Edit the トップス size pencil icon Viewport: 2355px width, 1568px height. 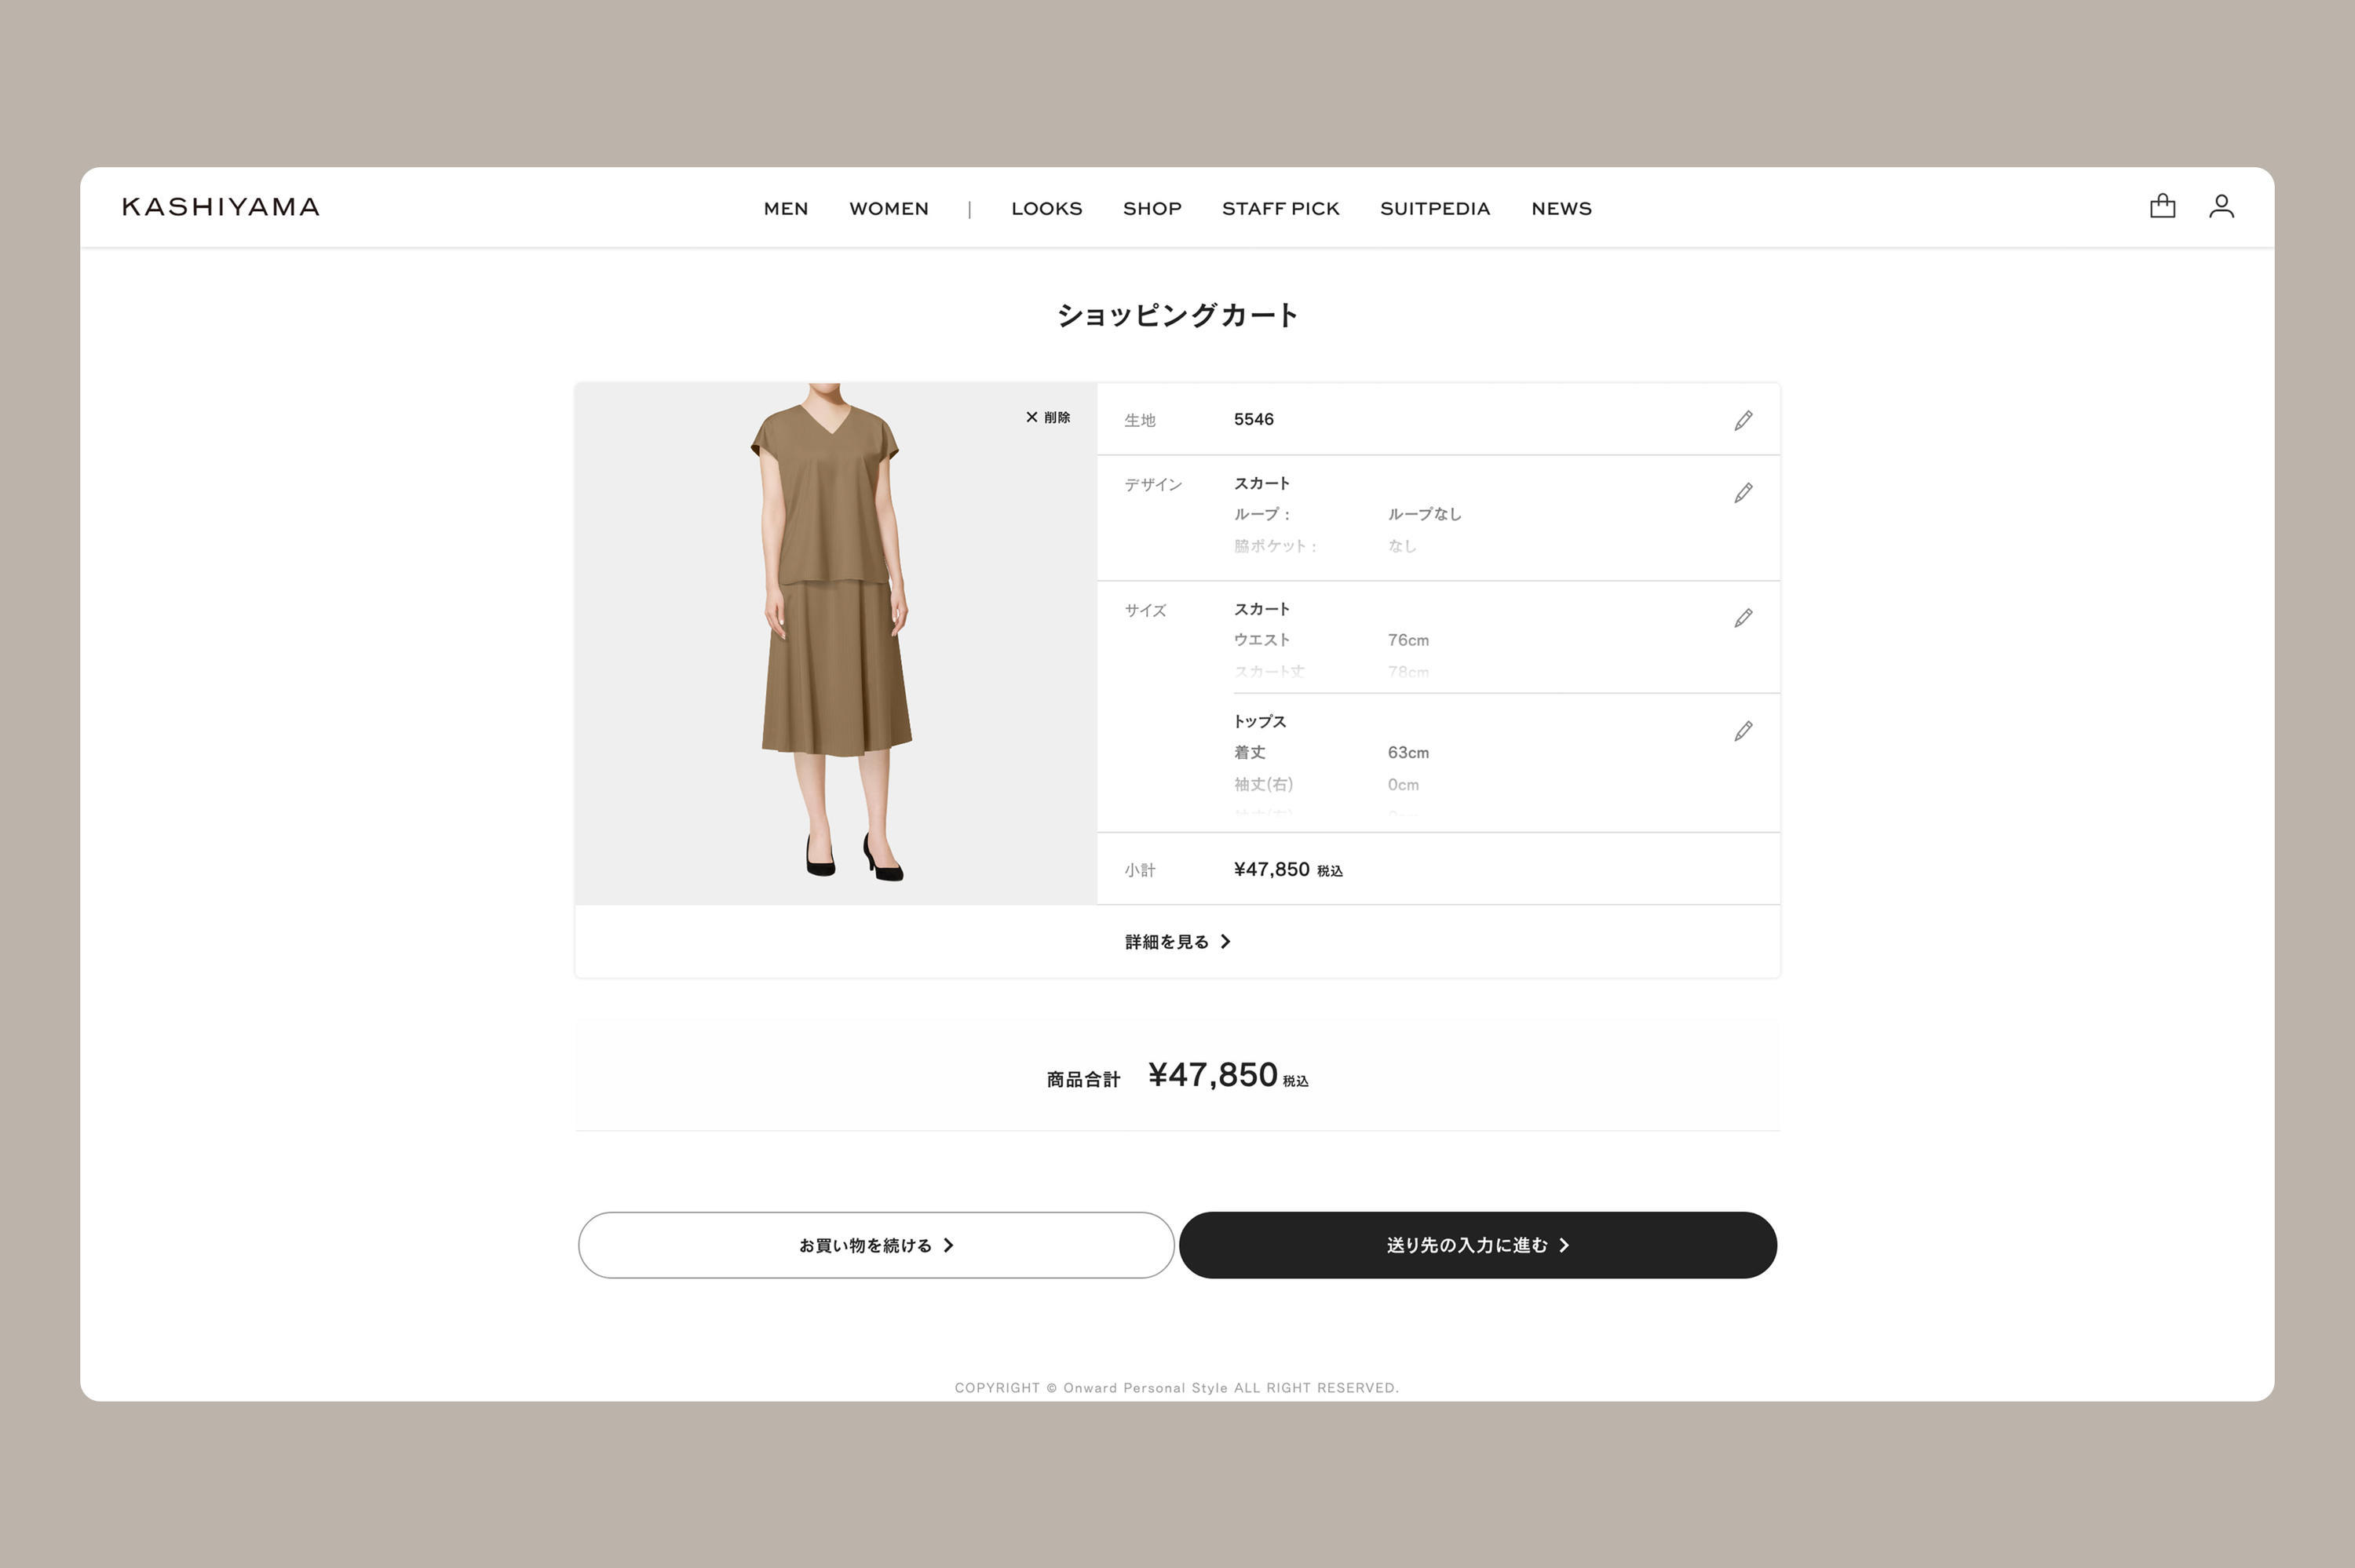(1743, 731)
